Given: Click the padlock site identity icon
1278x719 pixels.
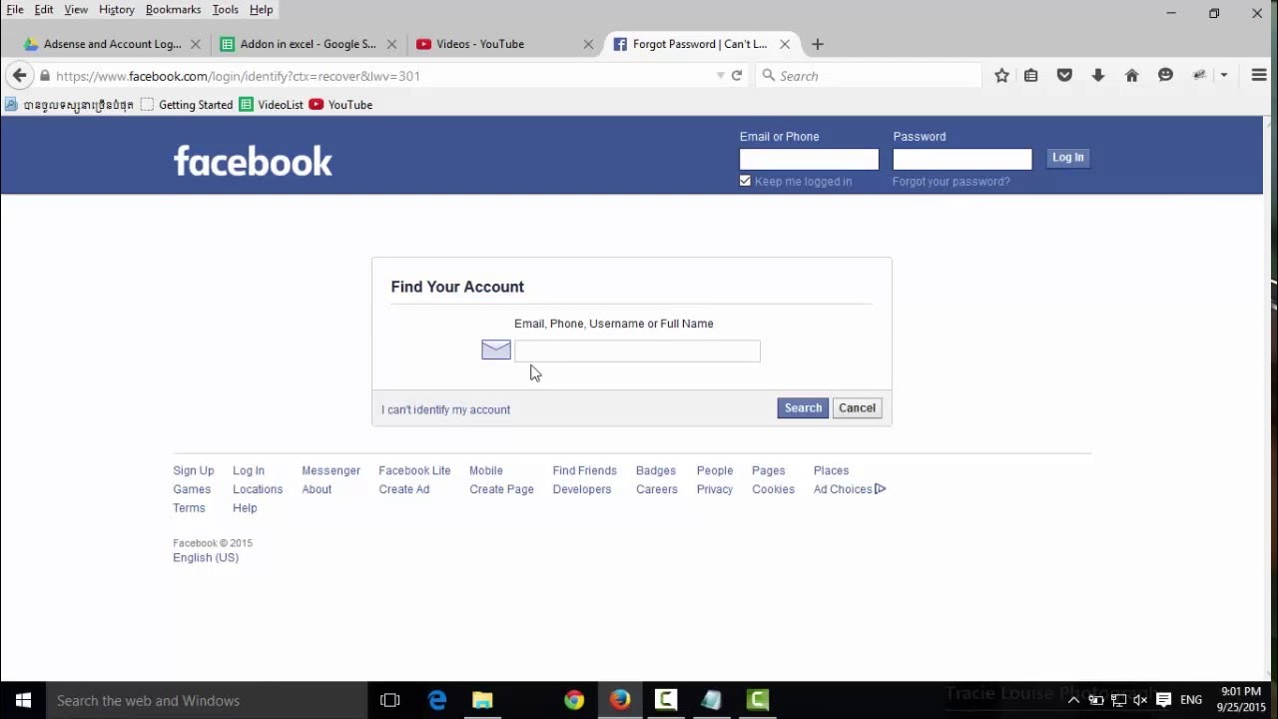Looking at the screenshot, I should coord(45,76).
